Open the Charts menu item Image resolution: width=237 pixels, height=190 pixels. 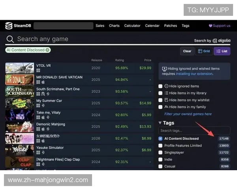coord(114,26)
